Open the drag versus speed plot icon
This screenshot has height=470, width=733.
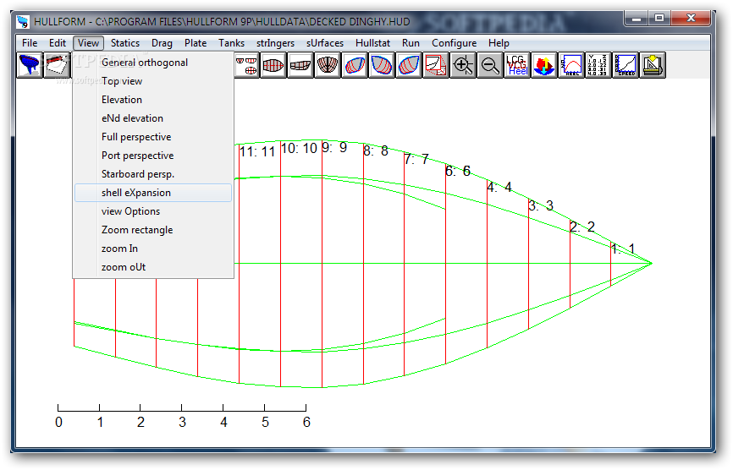point(626,65)
